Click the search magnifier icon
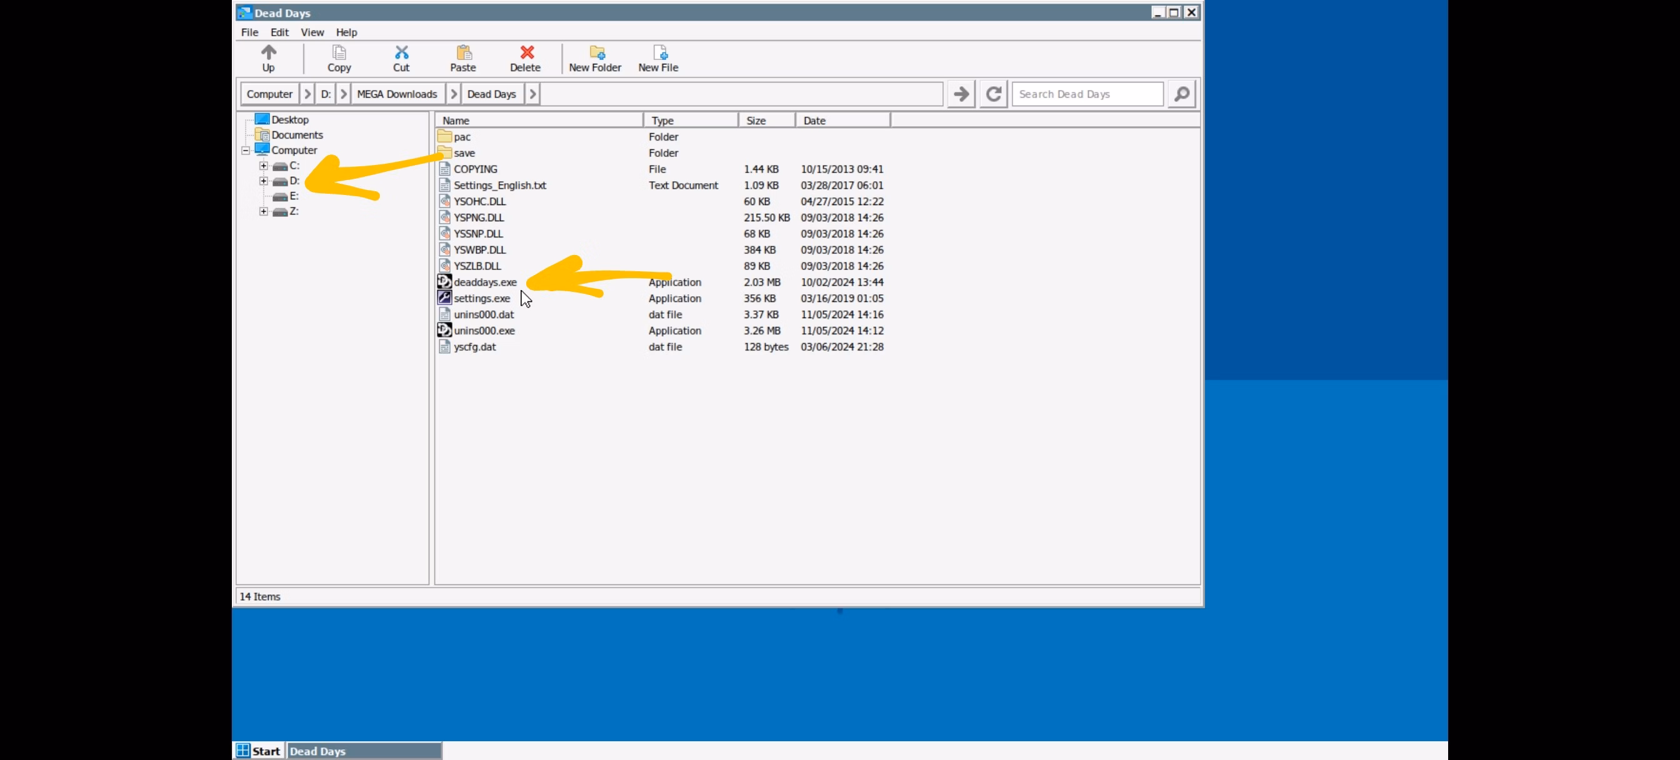The width and height of the screenshot is (1680, 760). (1181, 94)
